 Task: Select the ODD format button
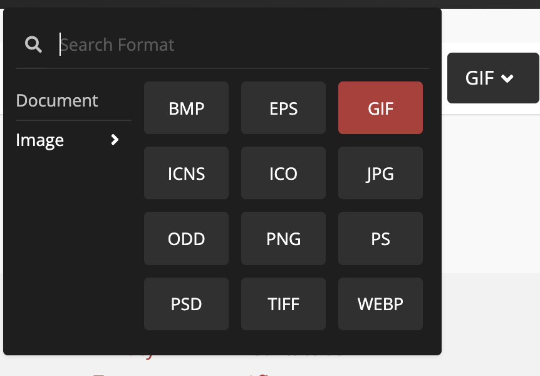click(x=186, y=238)
